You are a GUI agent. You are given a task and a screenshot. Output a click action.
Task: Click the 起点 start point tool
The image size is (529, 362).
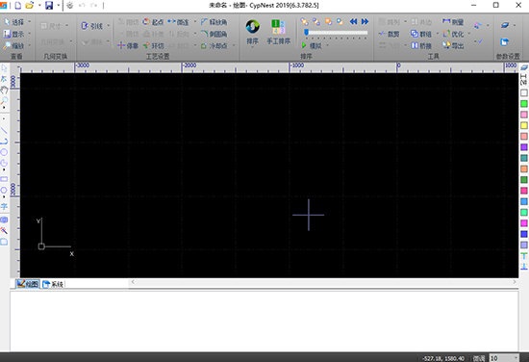coord(153,22)
